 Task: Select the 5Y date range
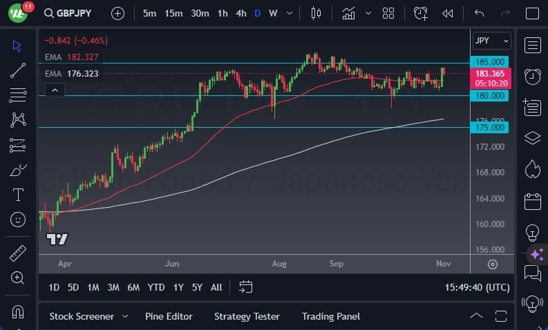click(197, 287)
